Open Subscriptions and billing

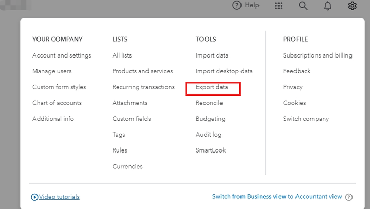[318, 55]
